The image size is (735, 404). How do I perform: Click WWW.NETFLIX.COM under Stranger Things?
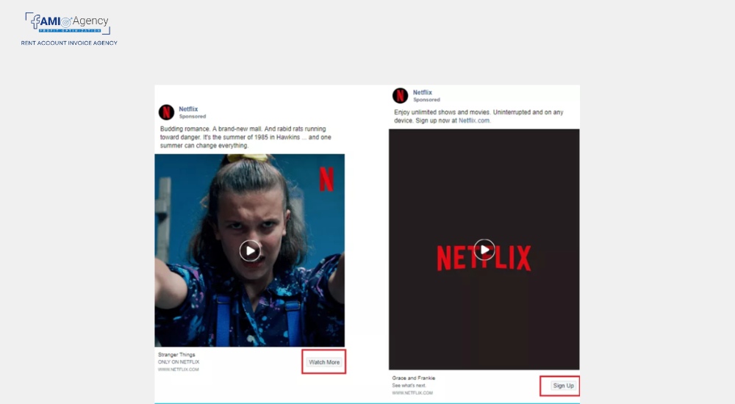click(179, 369)
